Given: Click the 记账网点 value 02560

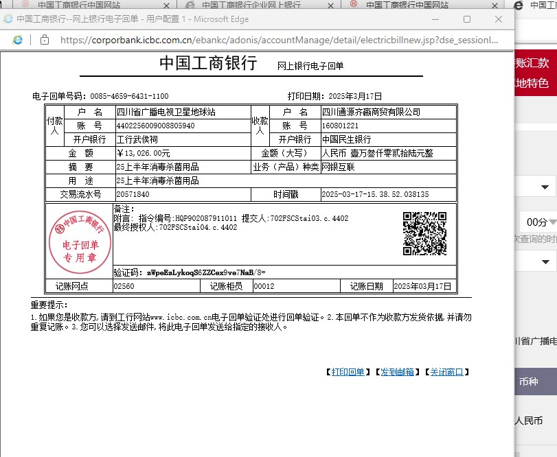Looking at the screenshot, I should tap(124, 286).
